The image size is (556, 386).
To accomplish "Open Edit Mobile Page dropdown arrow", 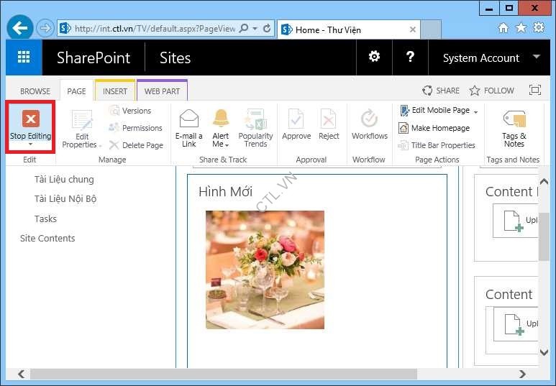I will point(475,111).
